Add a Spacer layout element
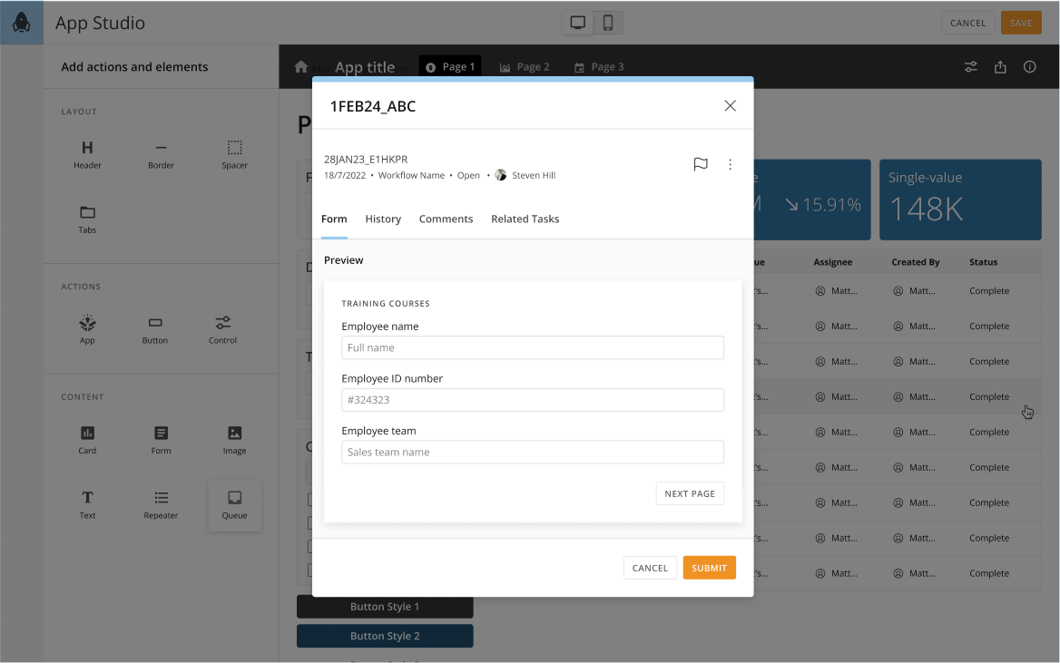The width and height of the screenshot is (1060, 663). point(234,155)
